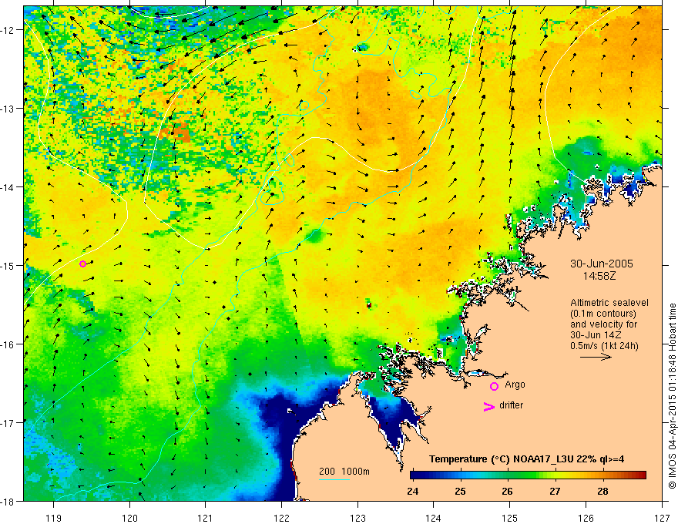Viewport: 678px width, 524px height.
Task: Click the date text 30-Jun-2005
Action: pos(602,264)
